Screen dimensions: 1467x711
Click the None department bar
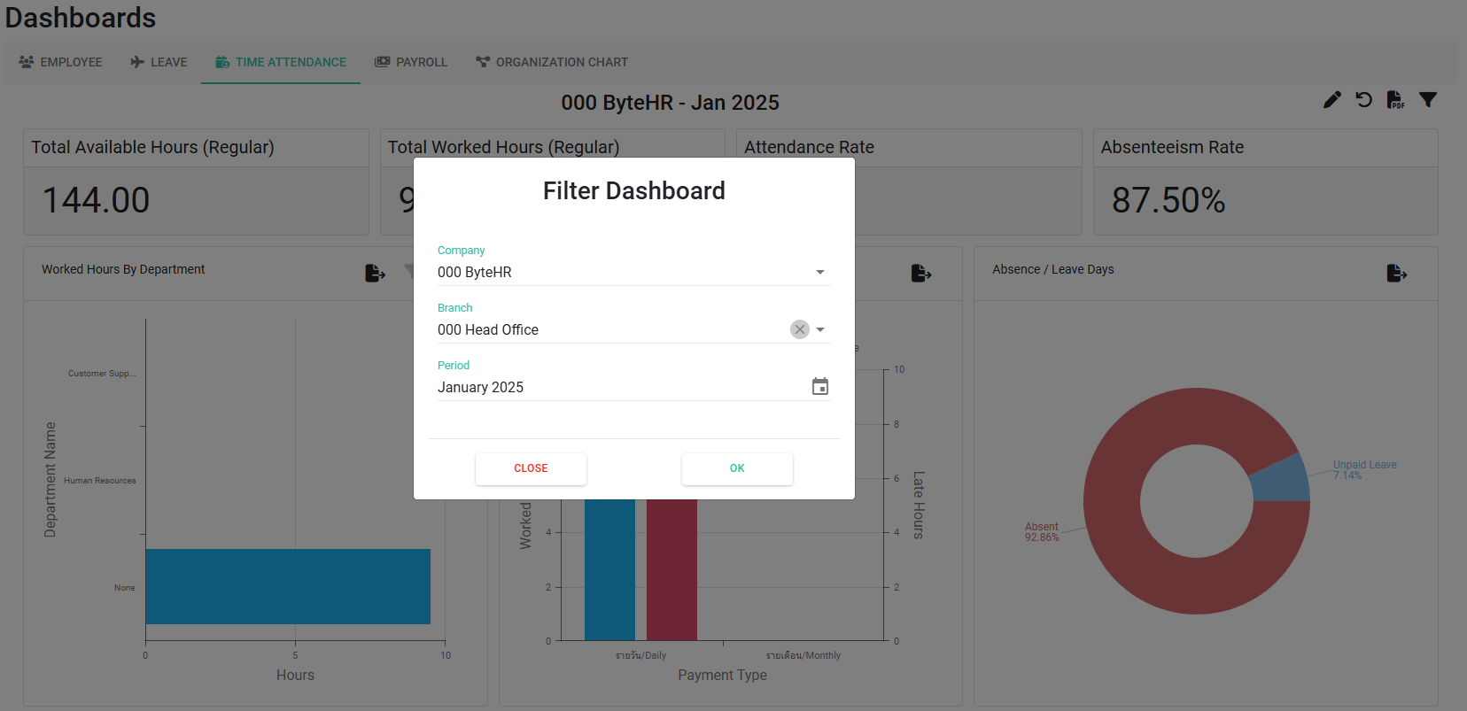click(288, 586)
